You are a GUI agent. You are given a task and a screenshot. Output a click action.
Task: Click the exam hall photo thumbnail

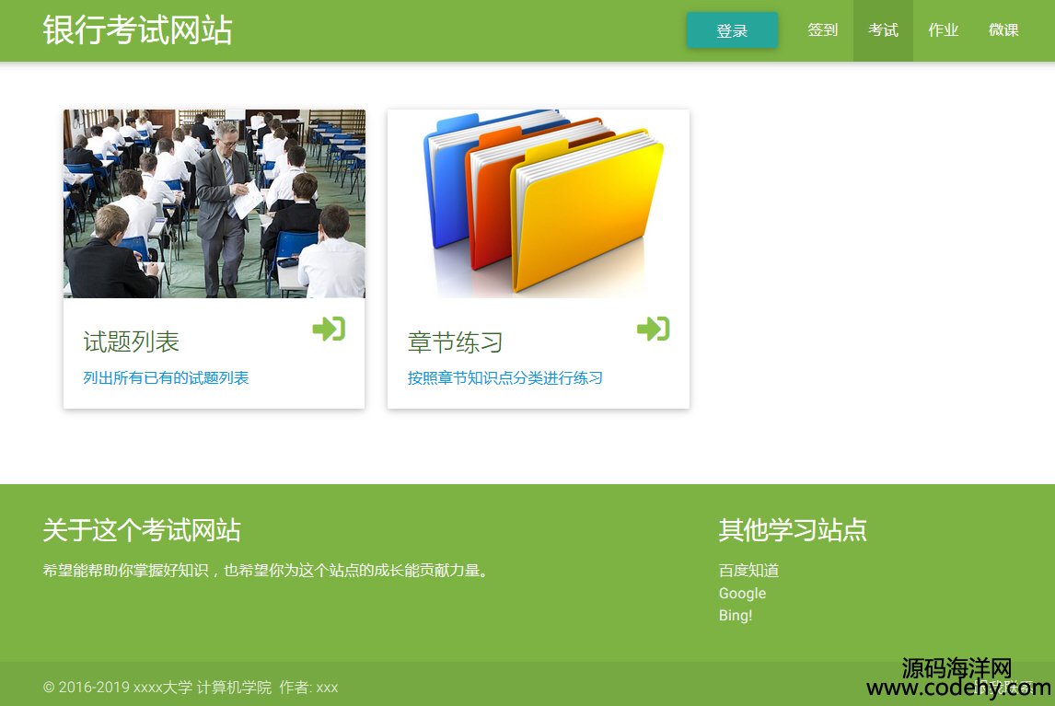coord(214,203)
